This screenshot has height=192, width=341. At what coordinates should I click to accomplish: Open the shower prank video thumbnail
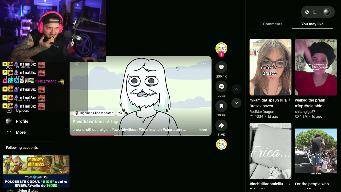point(316,67)
